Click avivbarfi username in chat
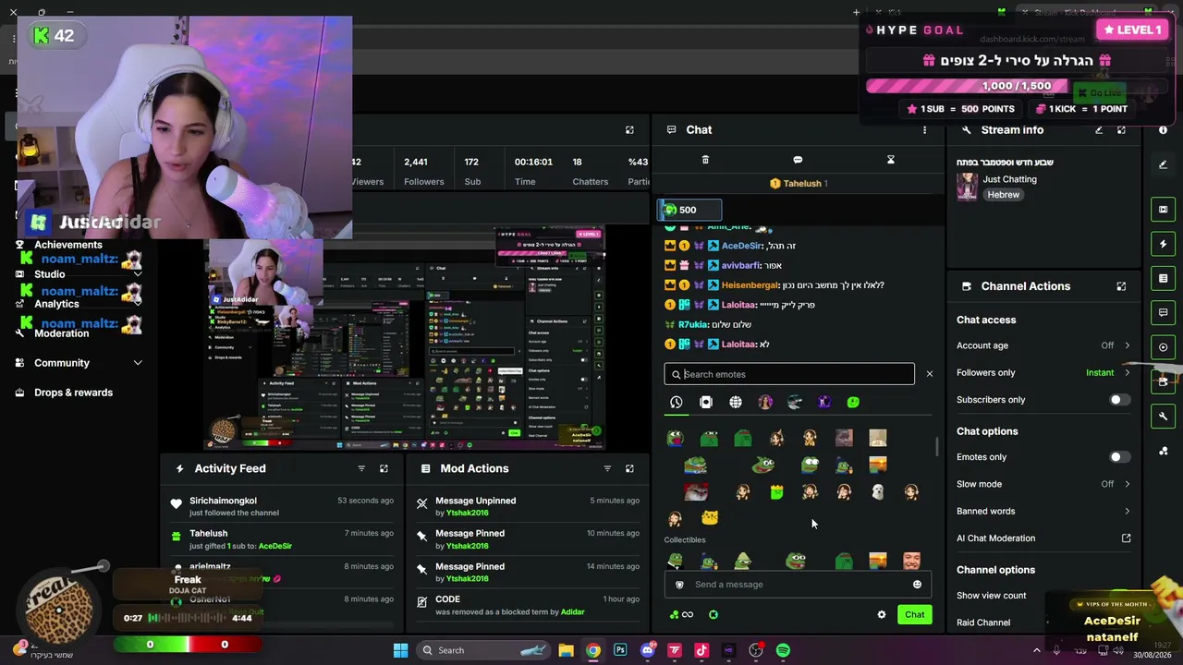 (741, 266)
